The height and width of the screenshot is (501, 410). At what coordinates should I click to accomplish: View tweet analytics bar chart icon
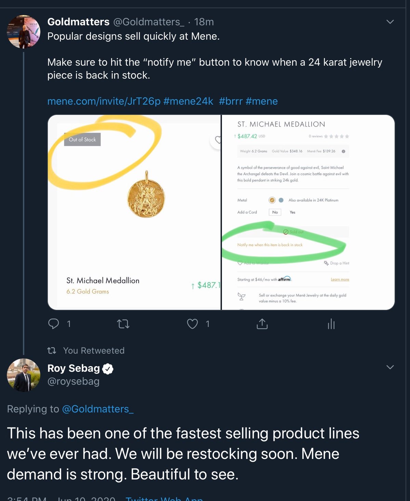tap(331, 324)
